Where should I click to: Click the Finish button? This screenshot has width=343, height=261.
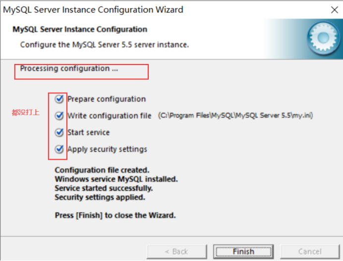pyautogui.click(x=243, y=252)
